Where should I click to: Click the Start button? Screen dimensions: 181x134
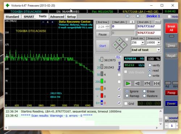(x=103, y=46)
